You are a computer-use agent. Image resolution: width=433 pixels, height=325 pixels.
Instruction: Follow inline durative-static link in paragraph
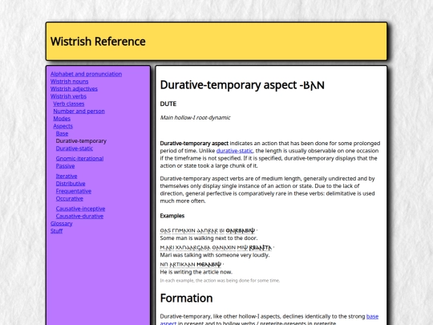234,151
